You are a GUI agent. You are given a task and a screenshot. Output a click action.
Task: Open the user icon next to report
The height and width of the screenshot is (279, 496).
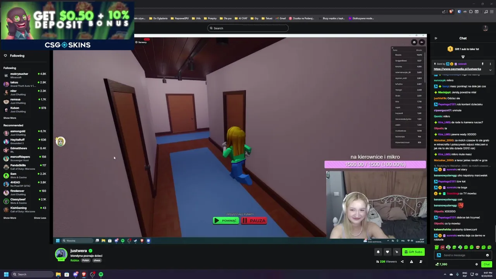421,262
